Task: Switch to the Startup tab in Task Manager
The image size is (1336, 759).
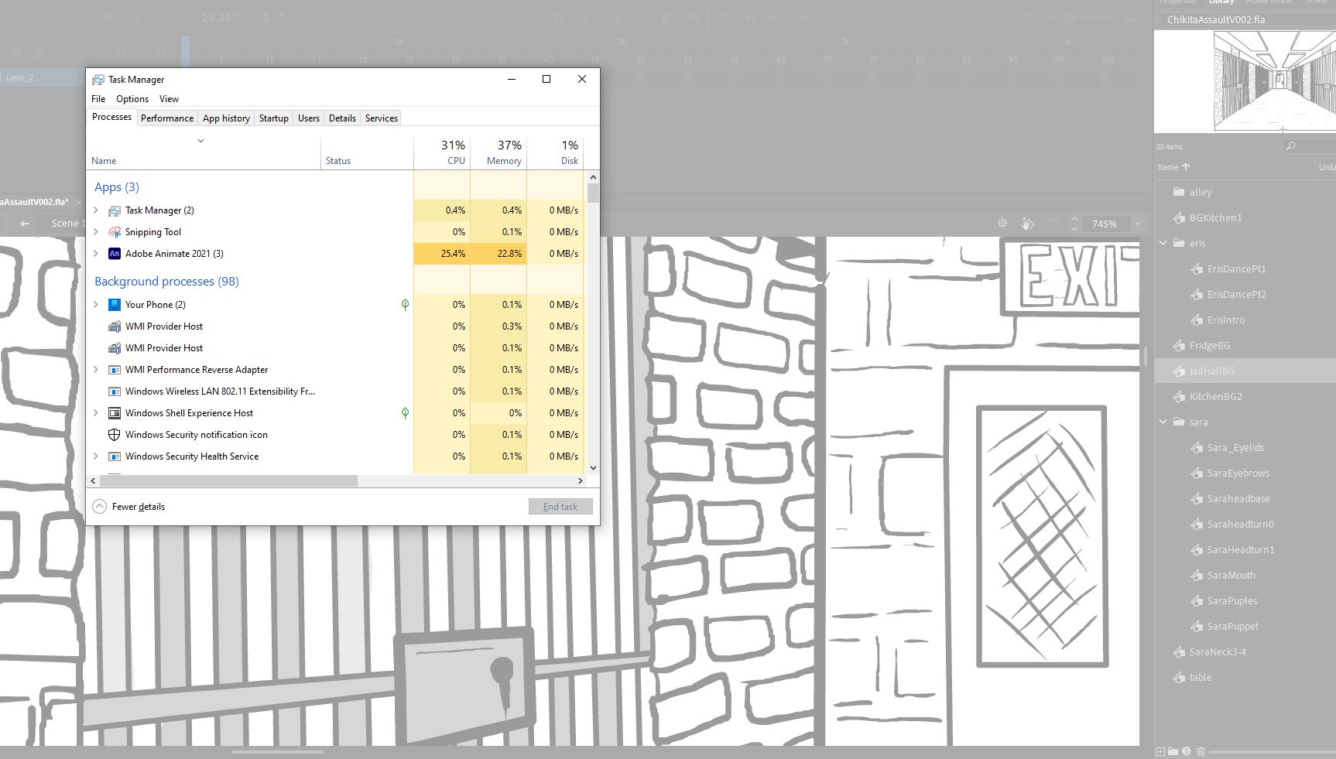Action: tap(273, 118)
